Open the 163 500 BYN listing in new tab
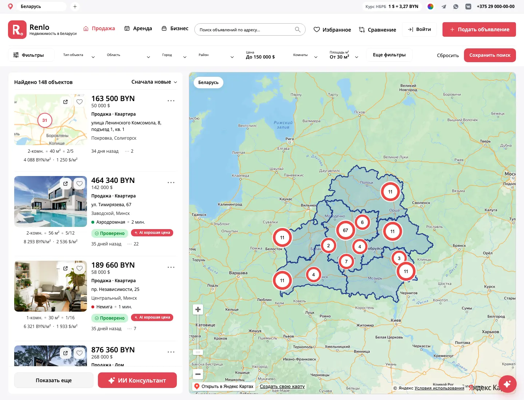 click(65, 102)
